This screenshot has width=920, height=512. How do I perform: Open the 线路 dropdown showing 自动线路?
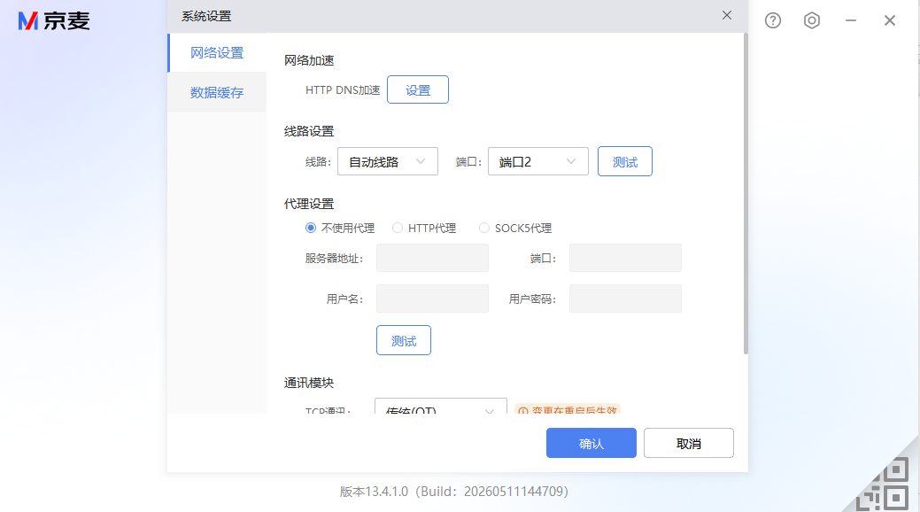388,161
